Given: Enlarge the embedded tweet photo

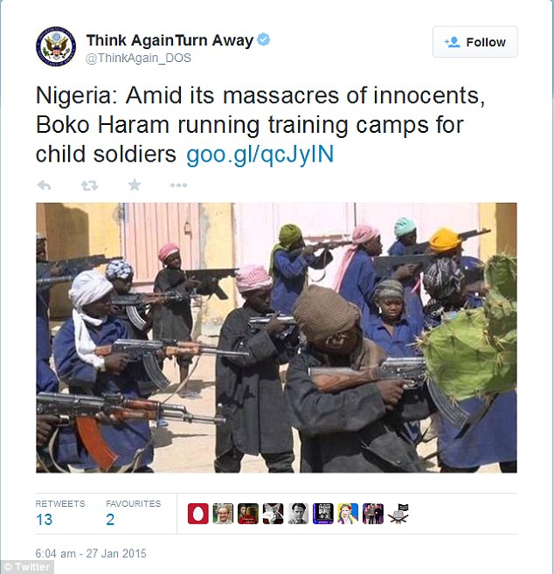Looking at the screenshot, I should coord(276,337).
